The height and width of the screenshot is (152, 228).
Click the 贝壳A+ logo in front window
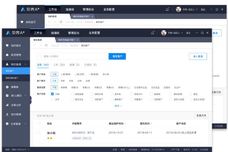tap(15, 33)
